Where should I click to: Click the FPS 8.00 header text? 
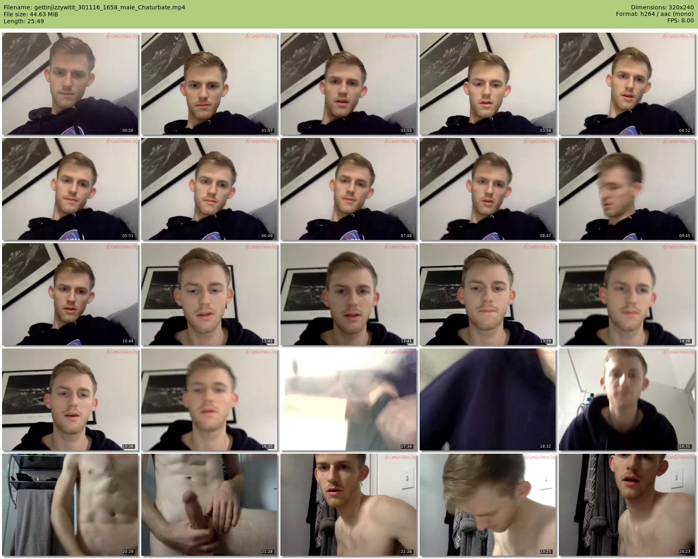point(680,20)
